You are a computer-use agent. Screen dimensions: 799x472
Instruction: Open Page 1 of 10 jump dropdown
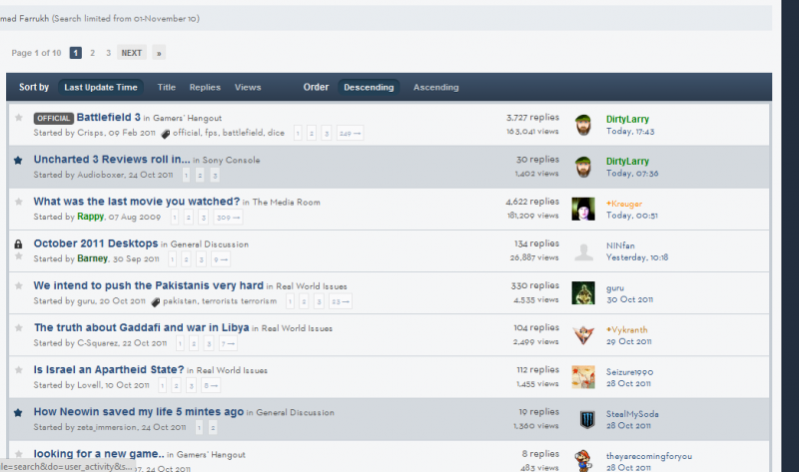coord(36,53)
